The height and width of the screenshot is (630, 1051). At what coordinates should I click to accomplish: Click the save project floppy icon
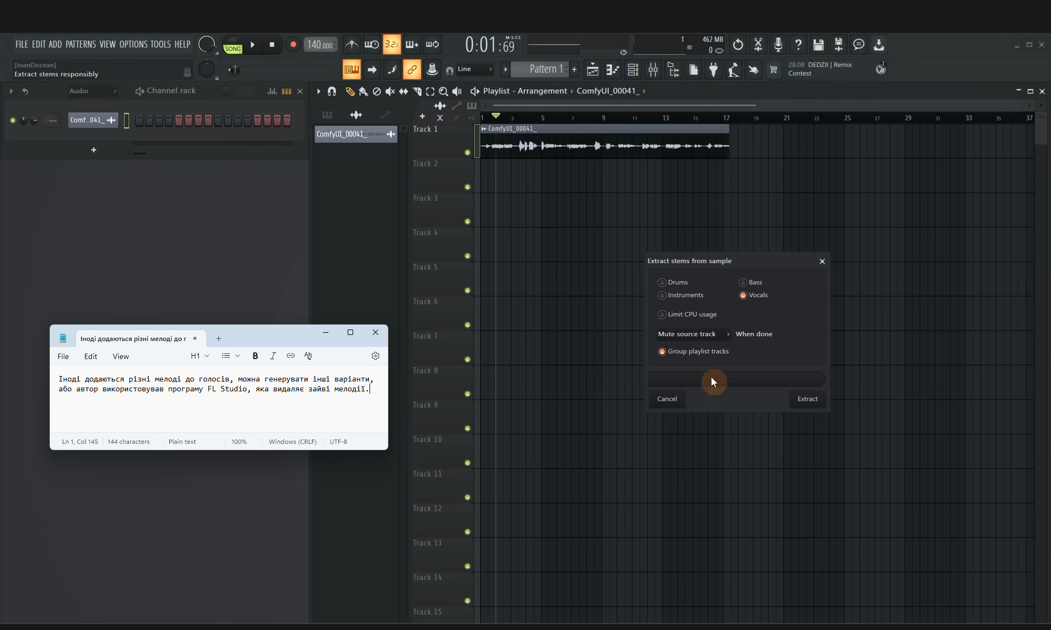(x=818, y=45)
